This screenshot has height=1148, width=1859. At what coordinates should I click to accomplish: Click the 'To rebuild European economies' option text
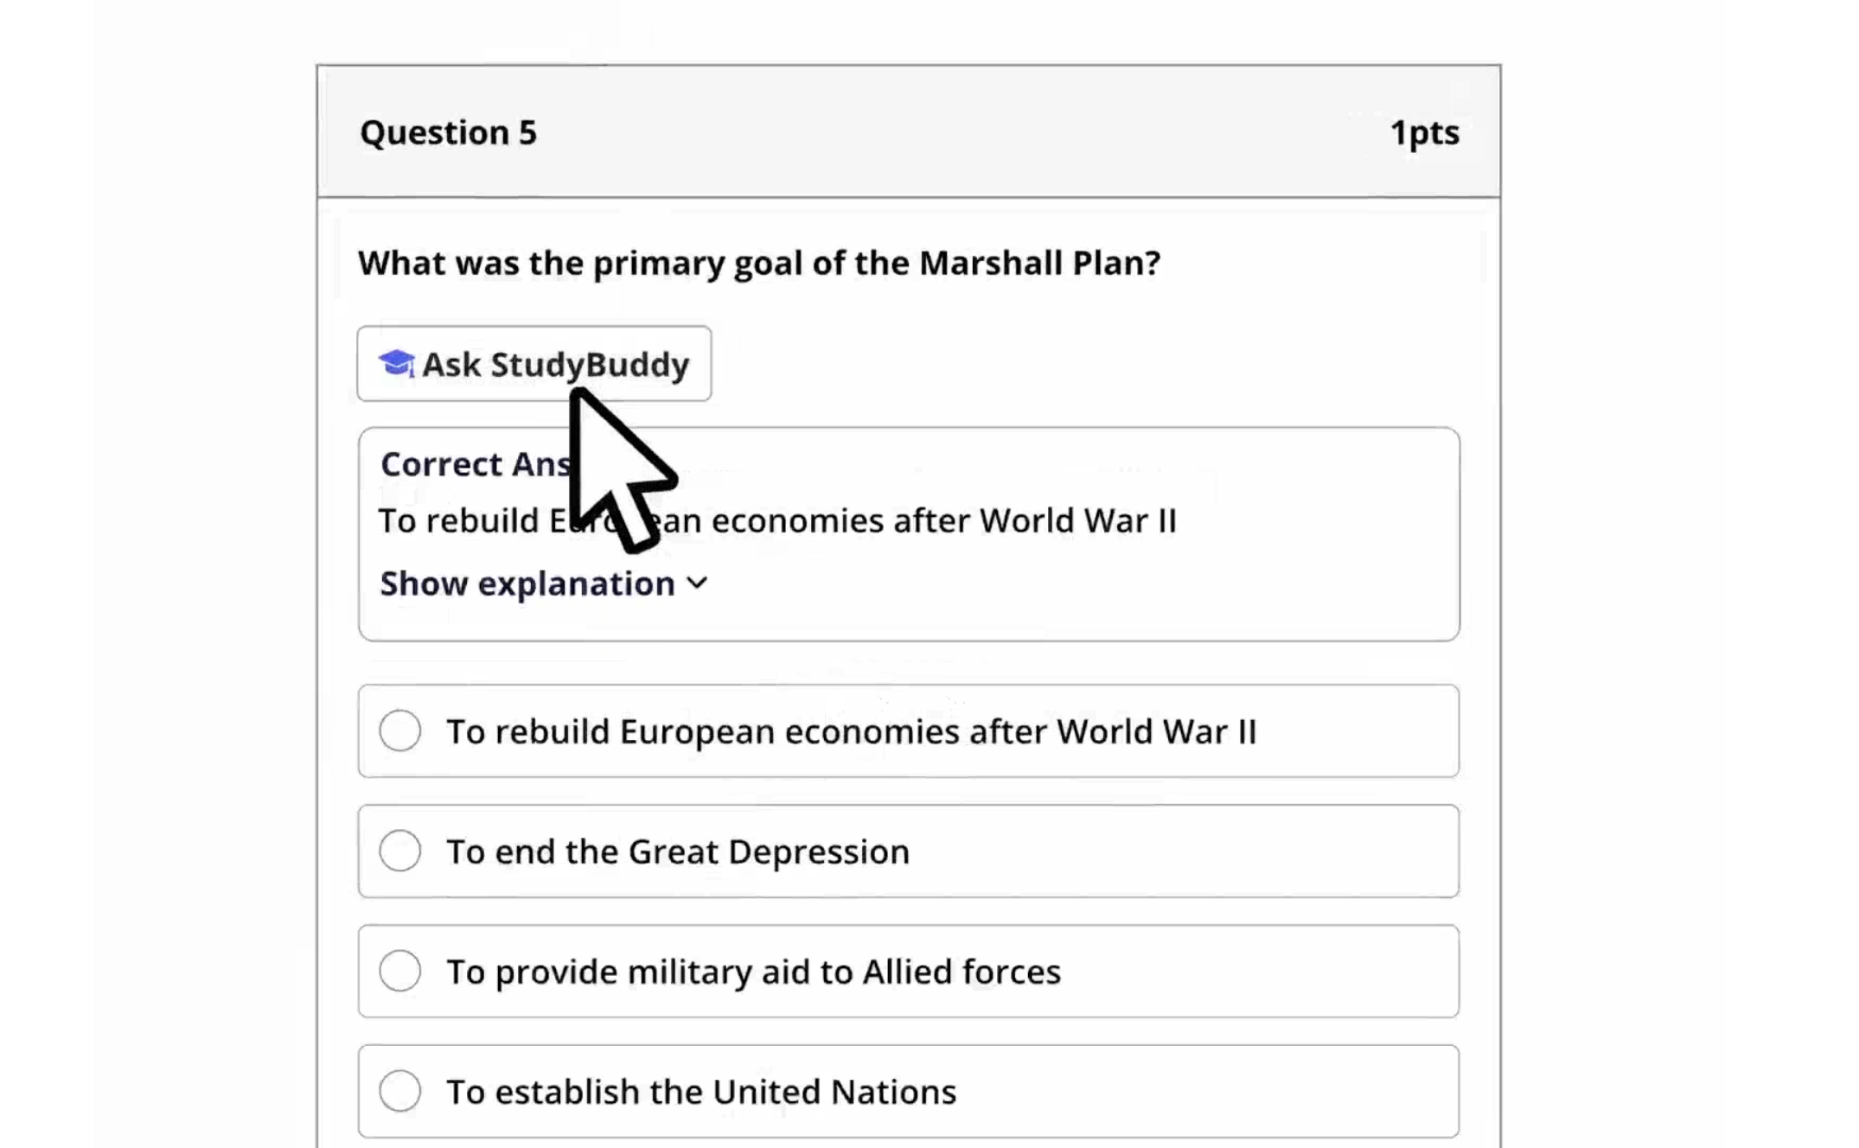[x=852, y=731]
